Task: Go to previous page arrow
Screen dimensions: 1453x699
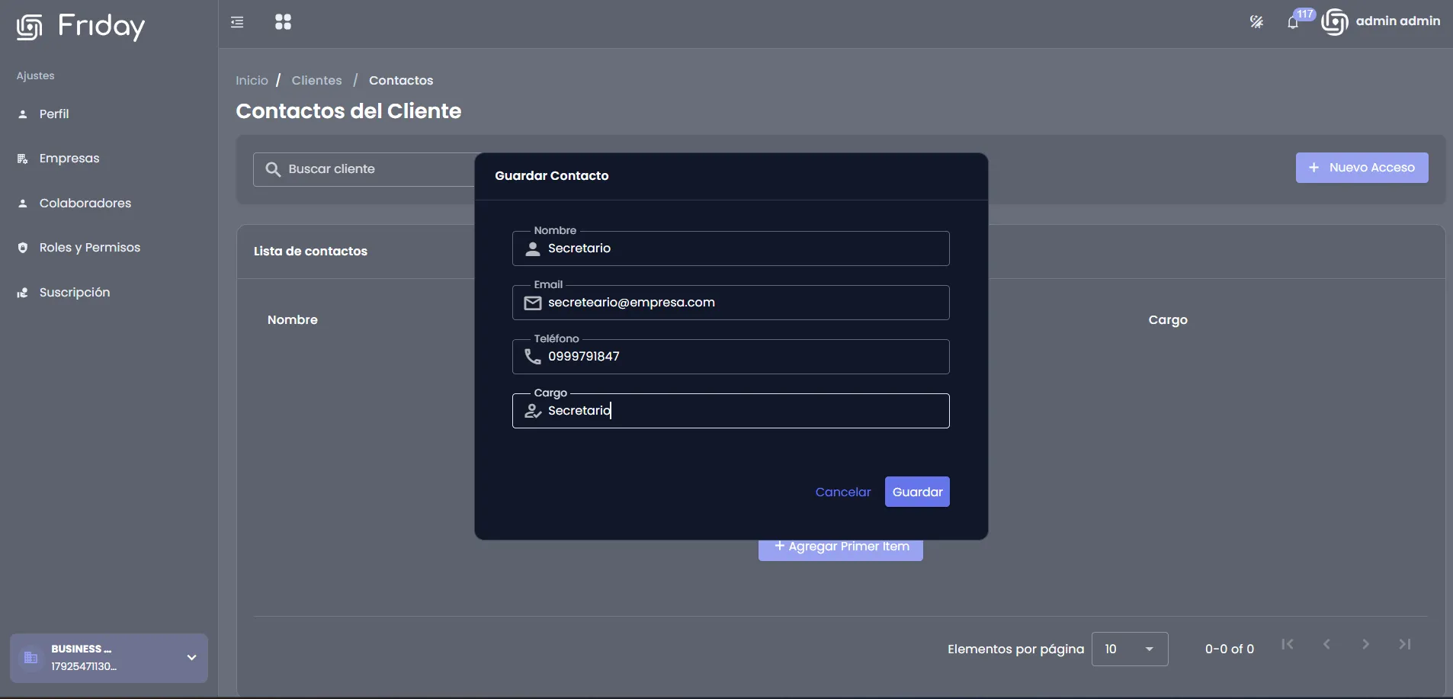Action: point(1326,644)
